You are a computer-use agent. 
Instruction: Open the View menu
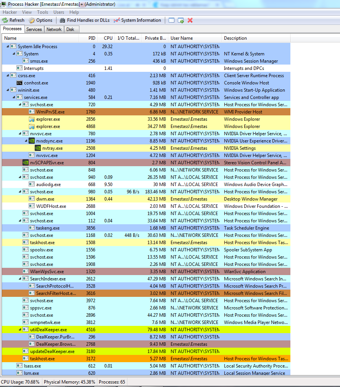[x=27, y=12]
